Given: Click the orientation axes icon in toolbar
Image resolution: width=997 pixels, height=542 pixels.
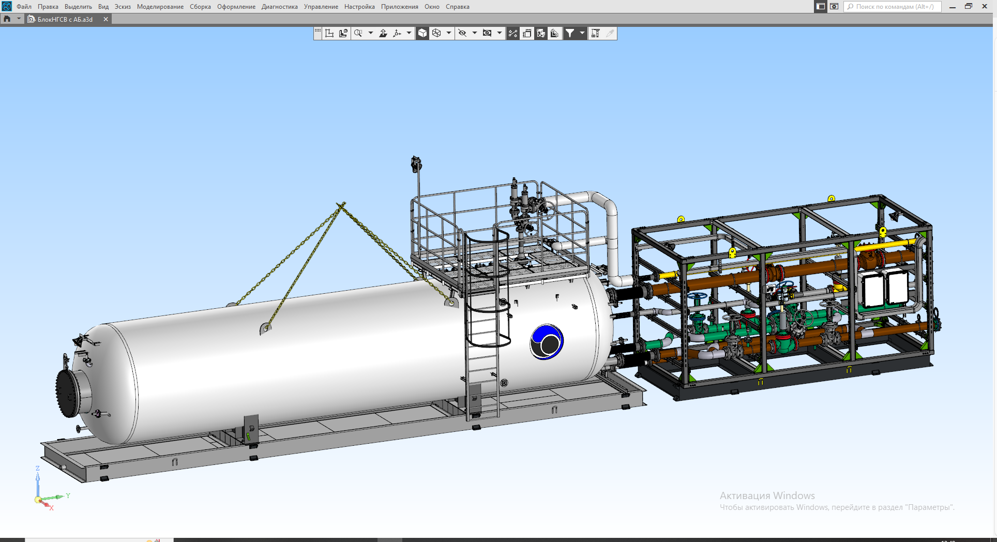Looking at the screenshot, I should (x=397, y=33).
